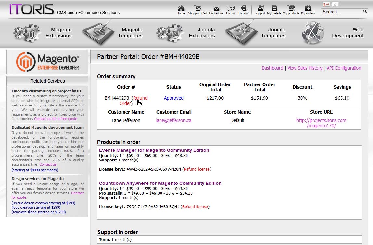Viewport: 373px width, 245px height.
Task: Click savings amount $65.10
Action: (342, 98)
